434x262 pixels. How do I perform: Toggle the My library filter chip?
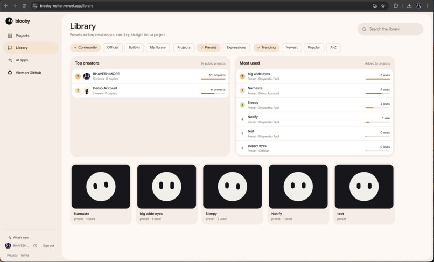(158, 47)
